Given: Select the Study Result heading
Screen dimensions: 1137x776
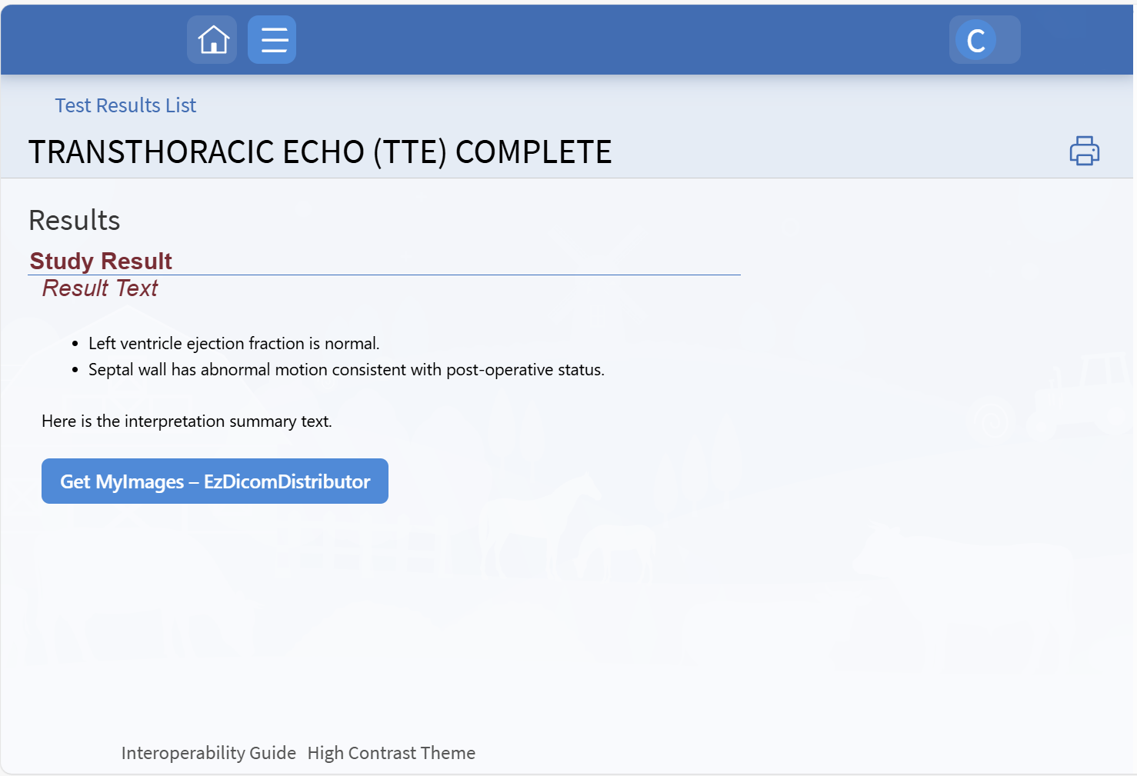Looking at the screenshot, I should 101,261.
